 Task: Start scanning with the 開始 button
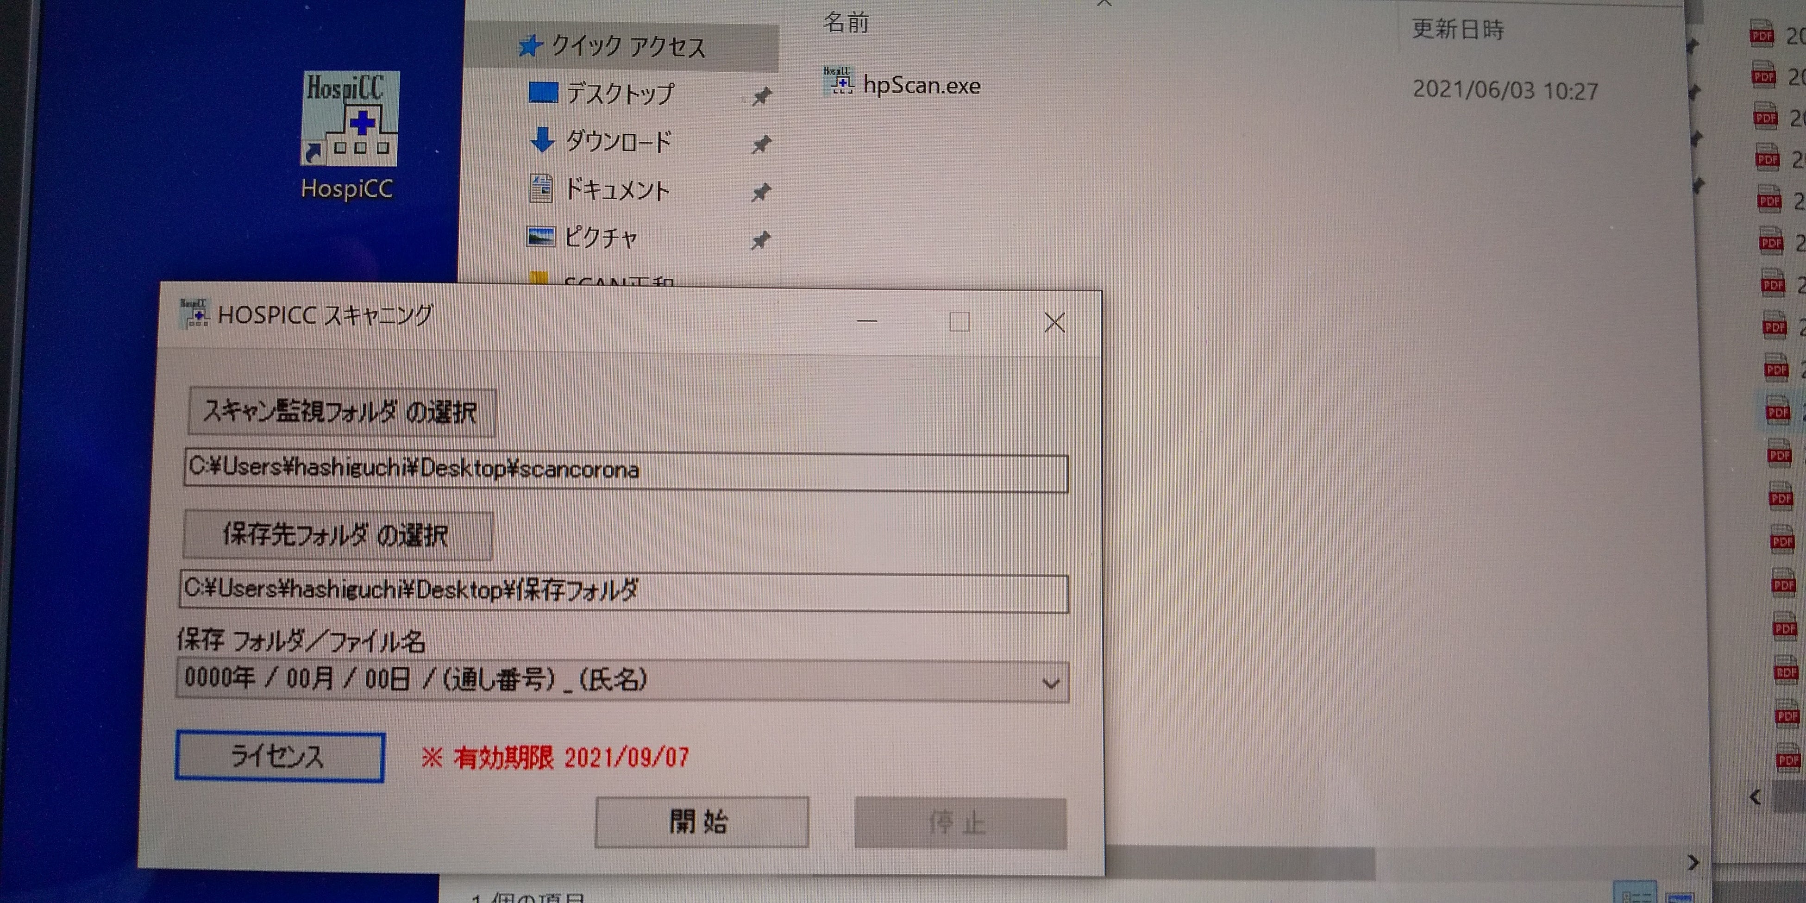[701, 821]
